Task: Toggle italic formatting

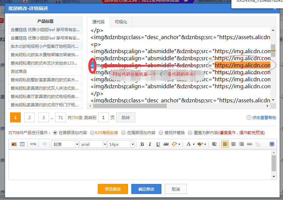Action: (150, 144)
